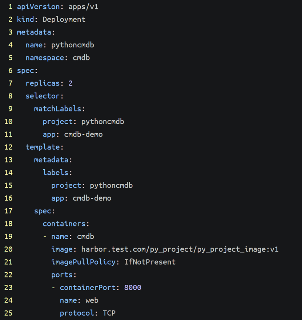Click 'name' key on line 24
Viewport: 302px width, 320px height.
click(68, 300)
